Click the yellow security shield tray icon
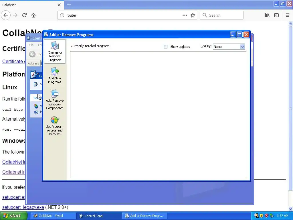This screenshot has height=220, width=293. tap(261, 216)
